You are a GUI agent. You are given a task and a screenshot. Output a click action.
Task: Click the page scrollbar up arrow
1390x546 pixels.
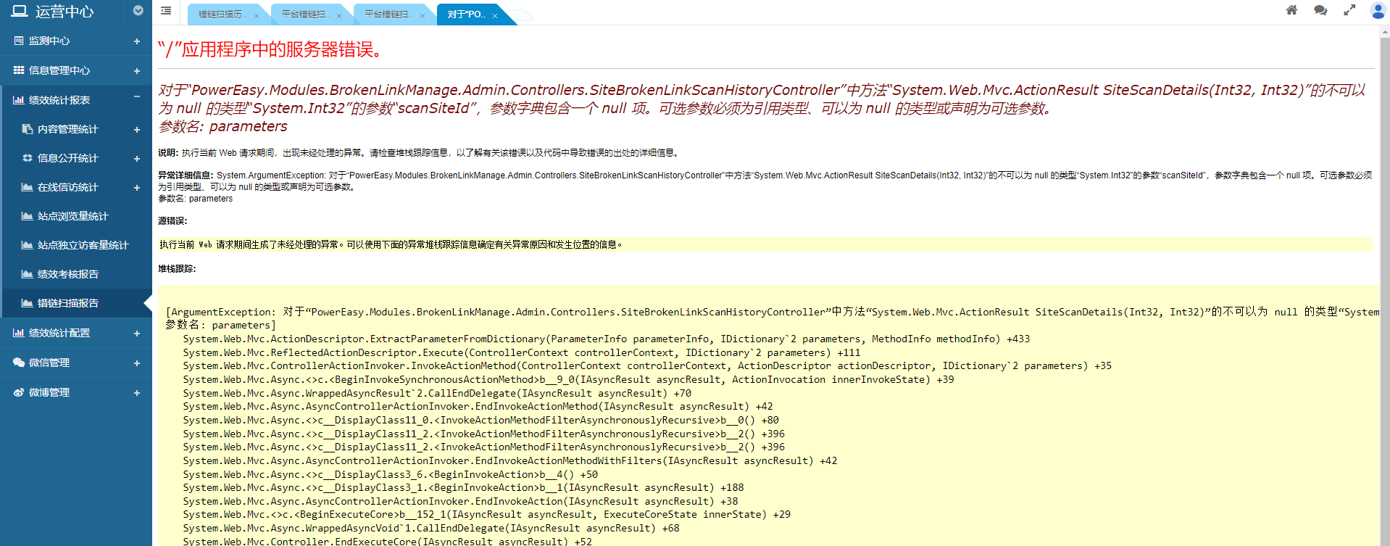pyautogui.click(x=1384, y=32)
